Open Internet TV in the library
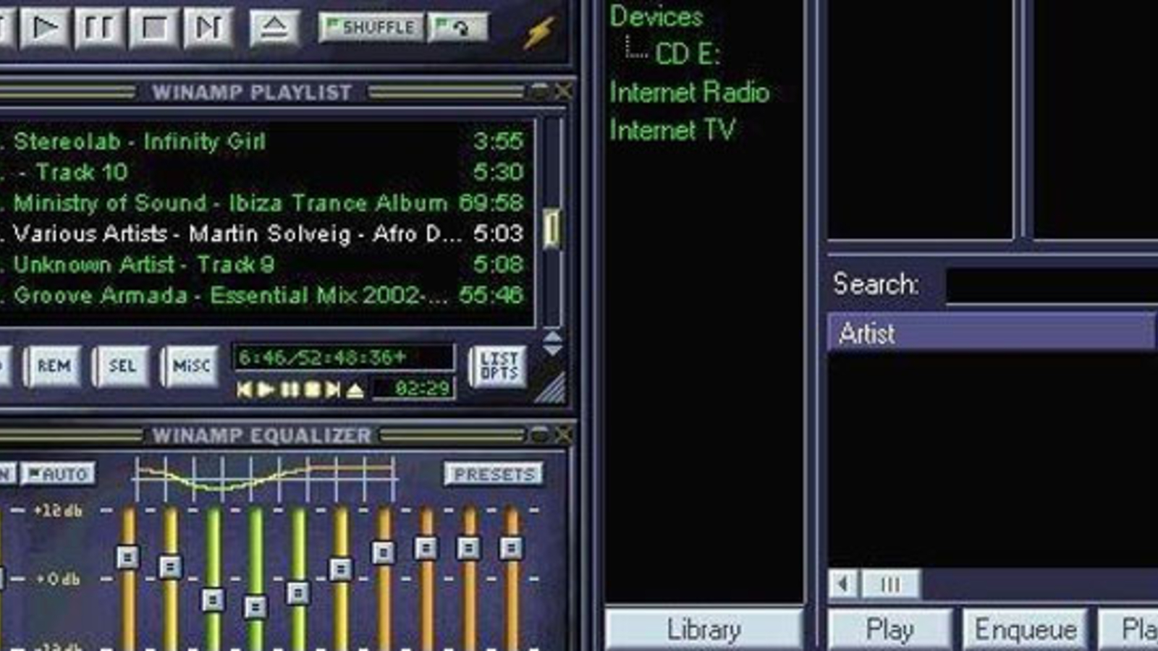This screenshot has height=651, width=1158. tap(672, 130)
